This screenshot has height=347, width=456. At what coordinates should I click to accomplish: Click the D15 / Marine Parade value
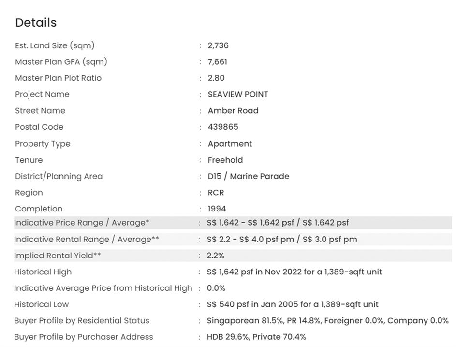click(x=249, y=176)
